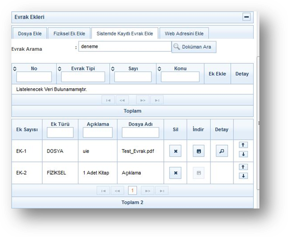This screenshot has width=288, height=237.
Task: Click the Doküman Ara button
Action: click(x=194, y=47)
